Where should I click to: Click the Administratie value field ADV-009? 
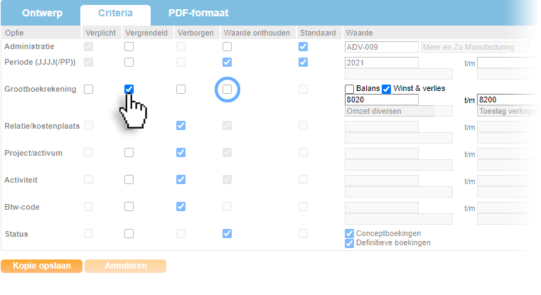click(x=381, y=47)
